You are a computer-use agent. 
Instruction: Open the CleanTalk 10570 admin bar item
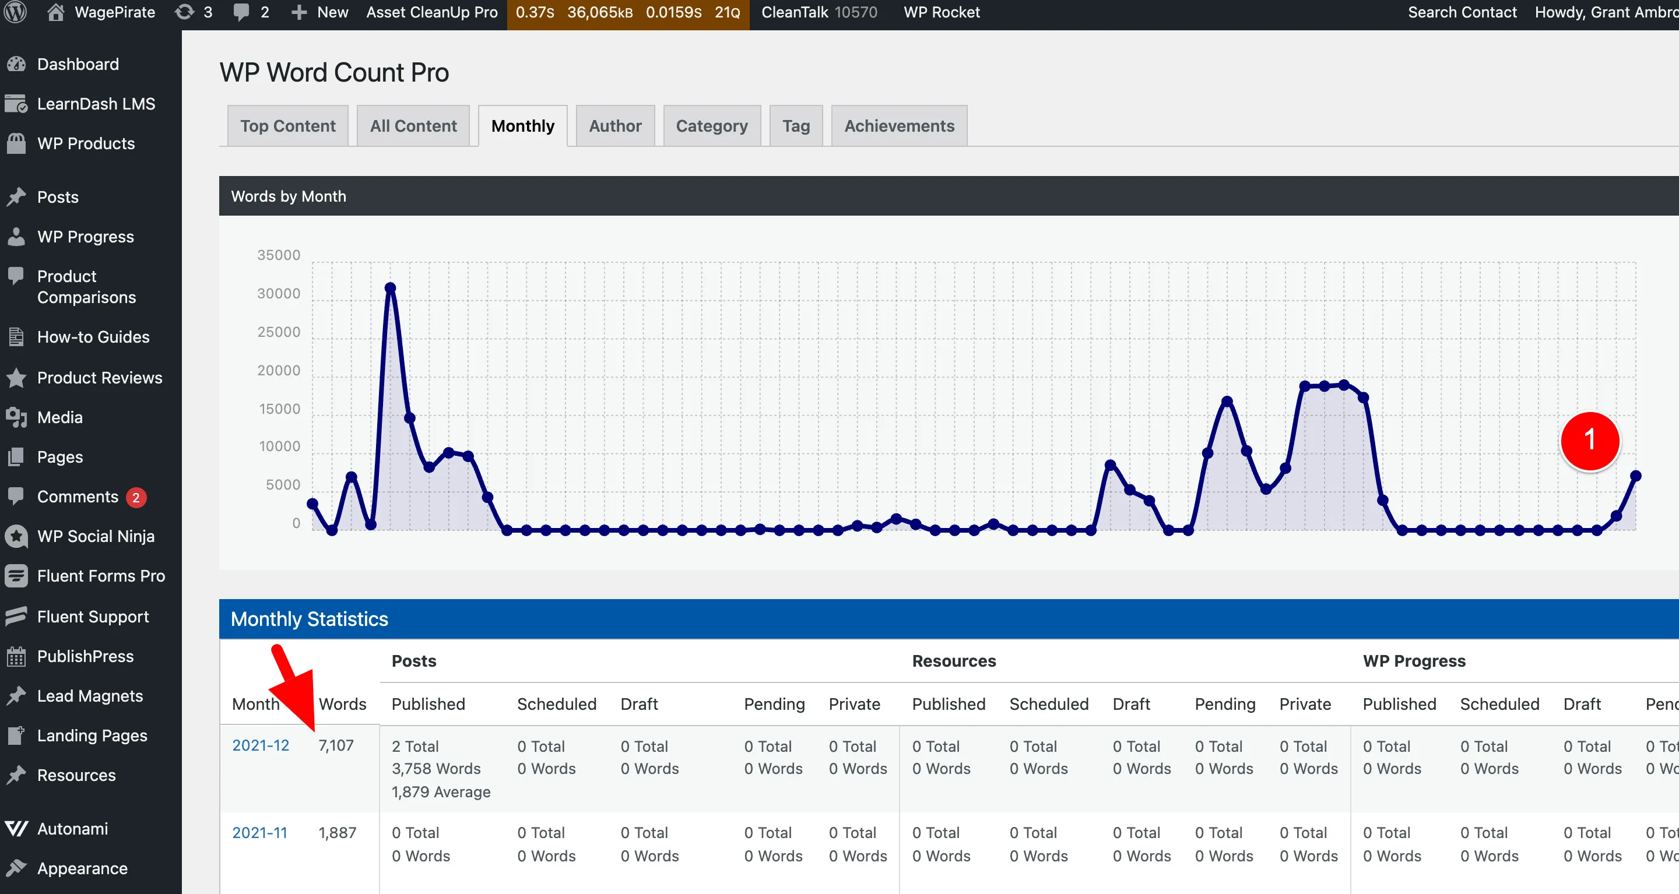click(x=819, y=12)
